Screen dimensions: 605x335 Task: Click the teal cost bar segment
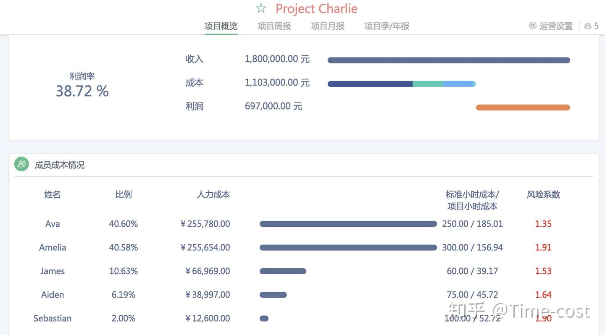428,84
